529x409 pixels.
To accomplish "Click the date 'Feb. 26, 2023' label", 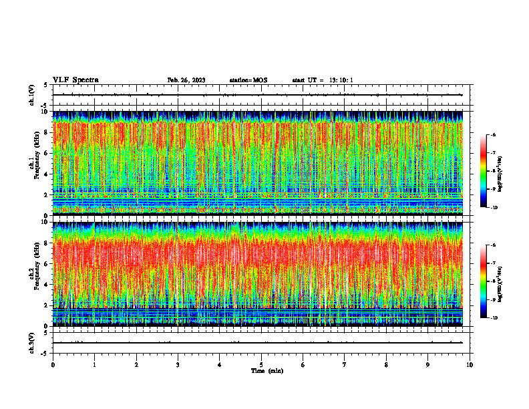I will point(186,80).
